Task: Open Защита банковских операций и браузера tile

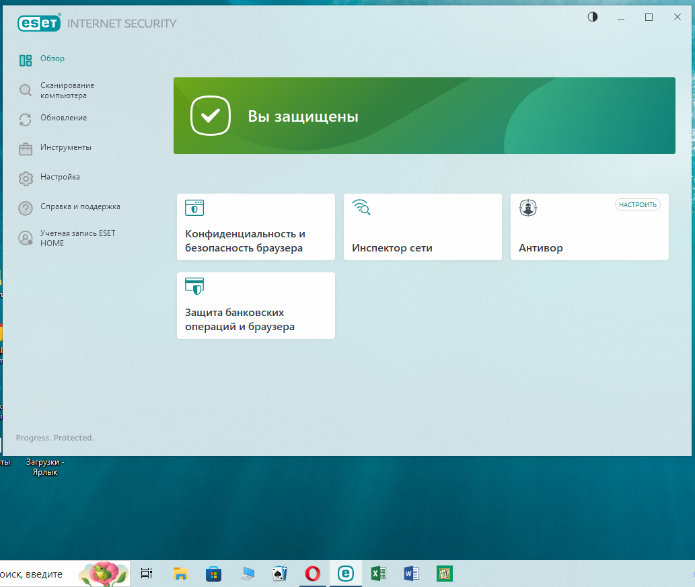Action: click(x=256, y=306)
